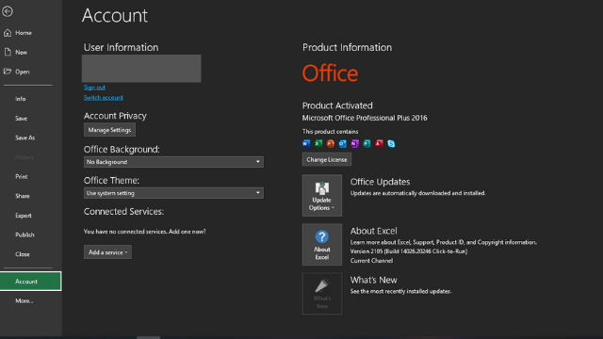Click the Home house icon in sidebar
603x339 pixels.
8,33
